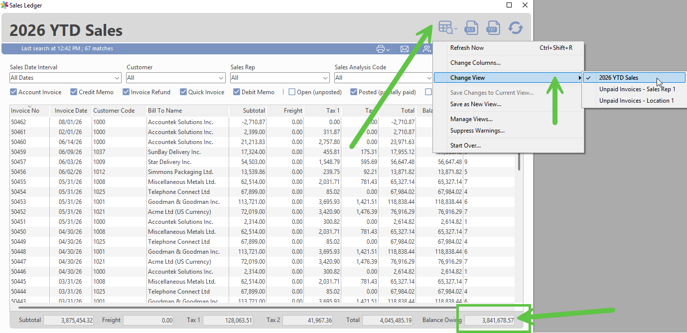Click the email envelope icon

[x=405, y=49]
